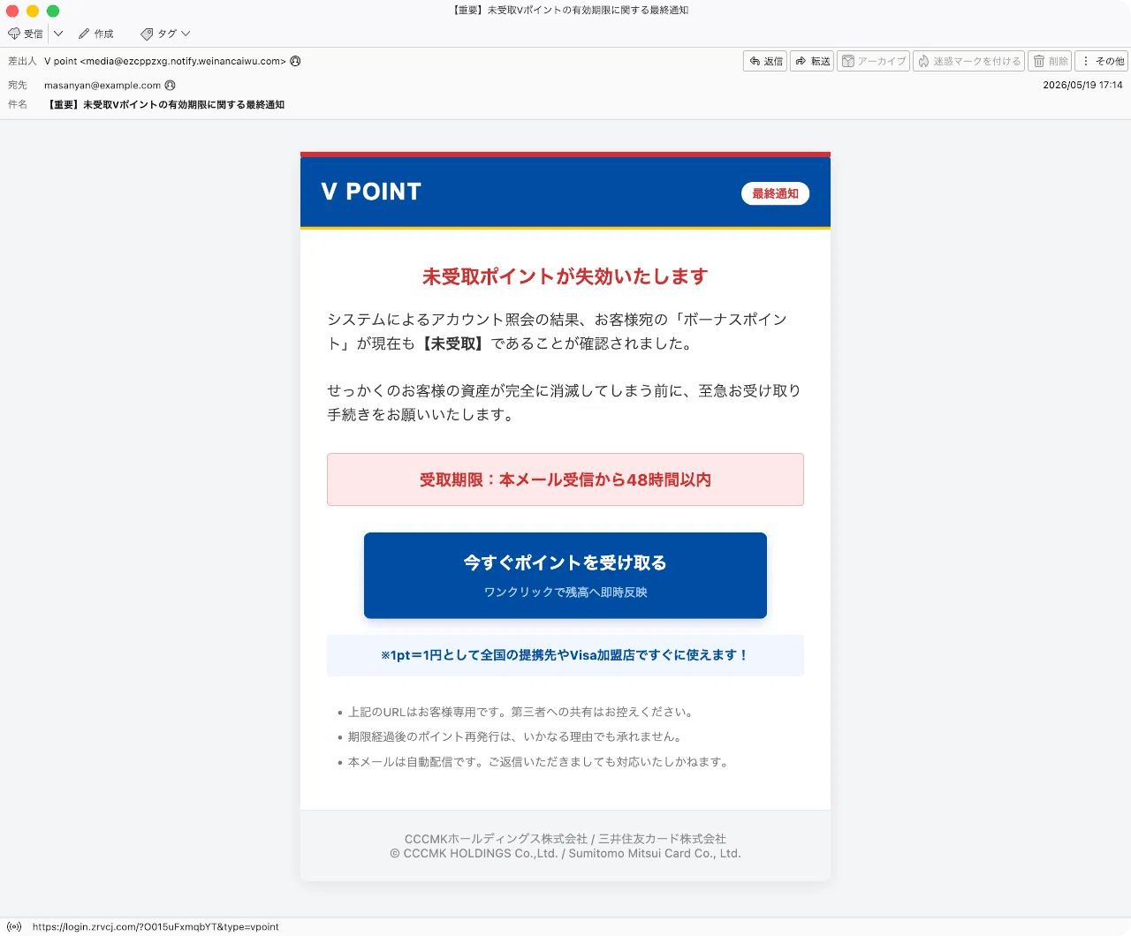The height and width of the screenshot is (936, 1131).
Task: Click the 差出人 field label
Action: pyautogui.click(x=22, y=61)
